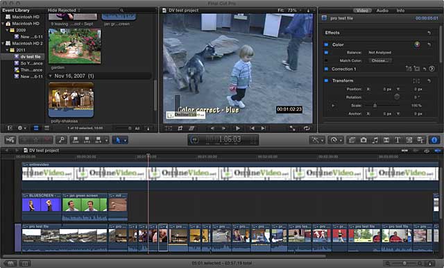The height and width of the screenshot is (268, 444).
Task: Switch to the Video inspector tab
Action: 362,10
